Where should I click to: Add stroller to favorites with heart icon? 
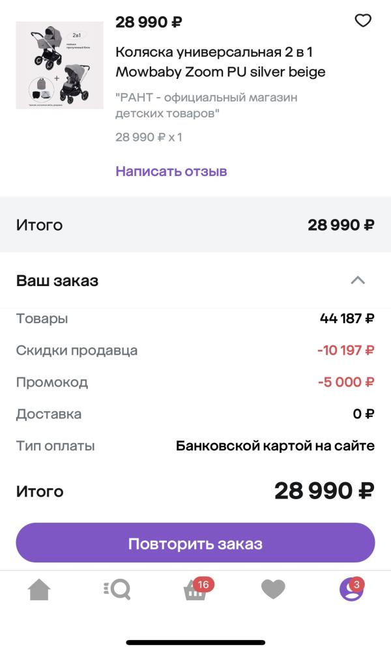coord(362,21)
